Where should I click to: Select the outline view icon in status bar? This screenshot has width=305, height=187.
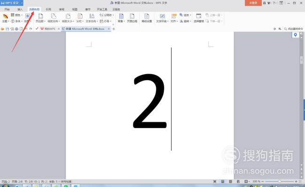[x=230, y=181]
